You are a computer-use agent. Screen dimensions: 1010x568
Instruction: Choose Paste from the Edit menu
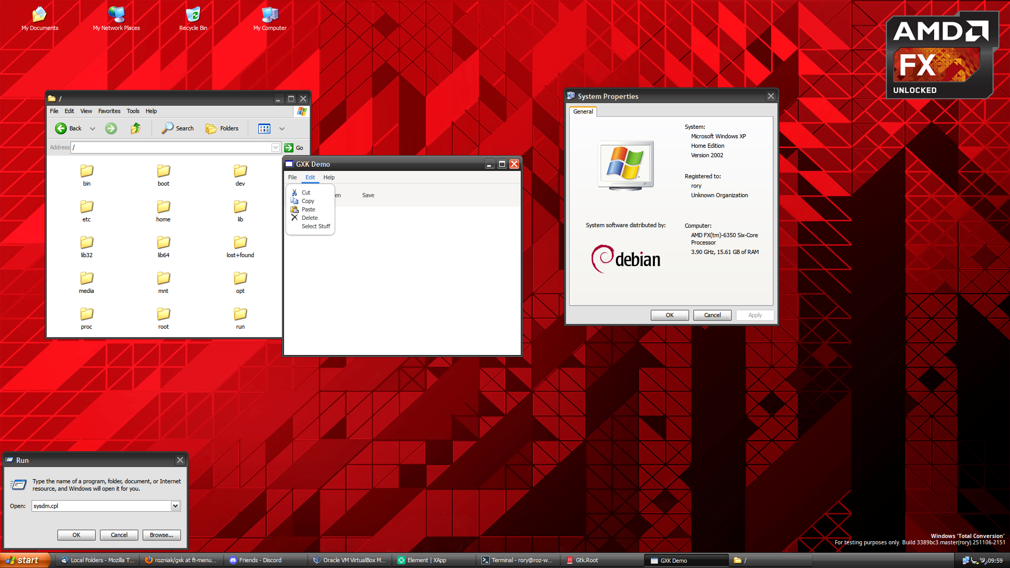308,209
